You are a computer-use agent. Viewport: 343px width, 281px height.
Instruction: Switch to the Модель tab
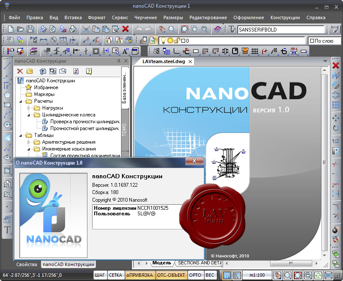click(162, 263)
